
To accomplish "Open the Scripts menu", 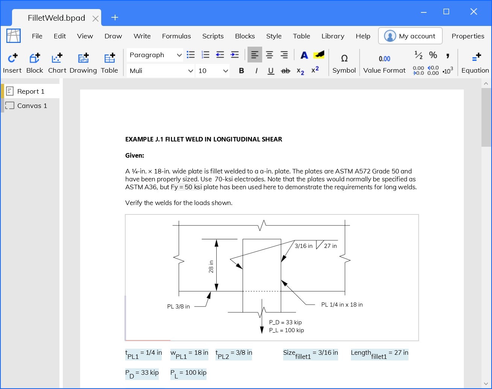I will 213,36.
